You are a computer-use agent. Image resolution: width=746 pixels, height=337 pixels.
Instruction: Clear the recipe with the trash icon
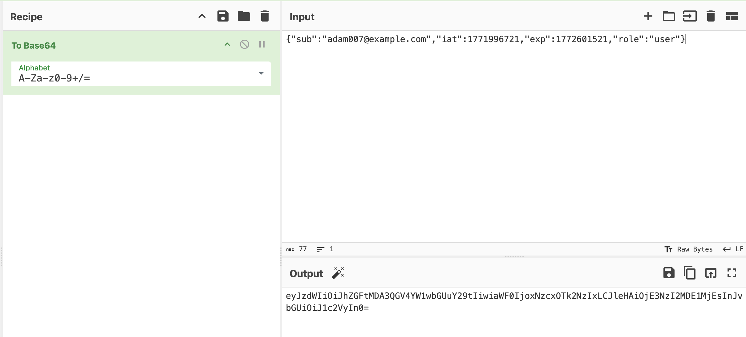[265, 16]
